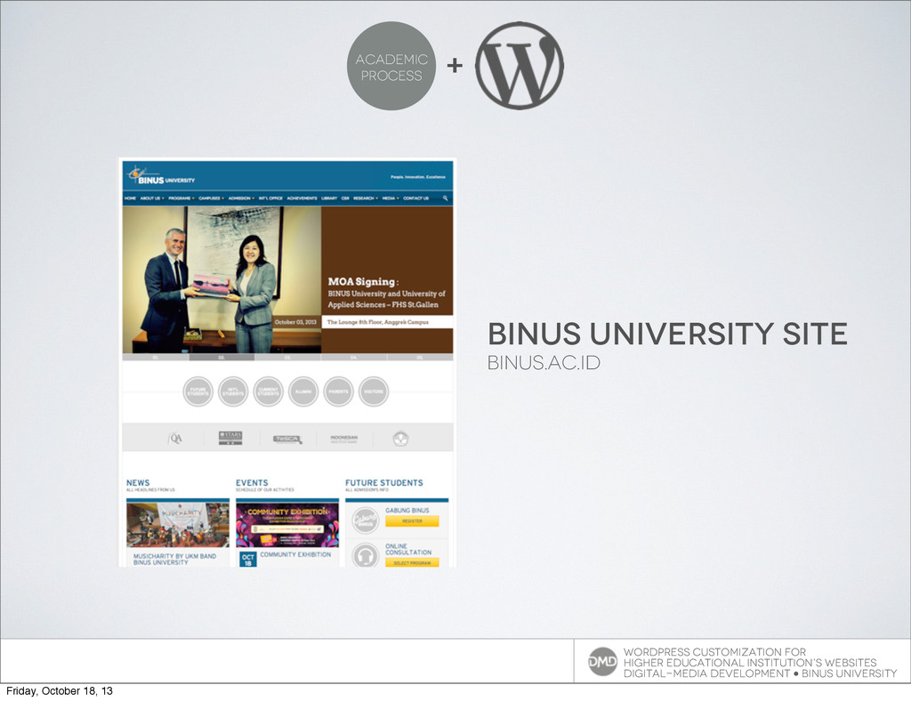Open the CSR menu item

tap(345, 198)
